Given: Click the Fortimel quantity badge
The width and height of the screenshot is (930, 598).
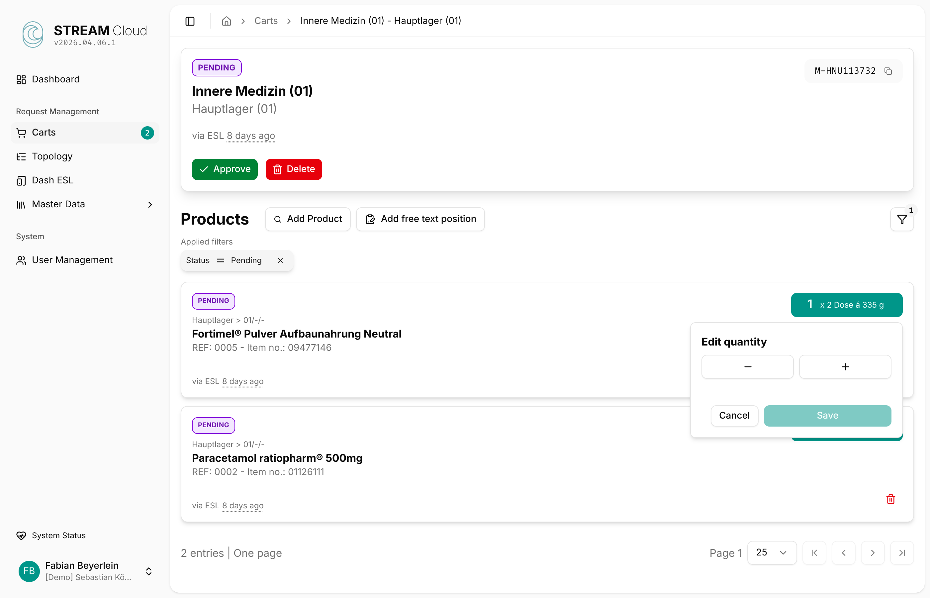Looking at the screenshot, I should click(846, 305).
